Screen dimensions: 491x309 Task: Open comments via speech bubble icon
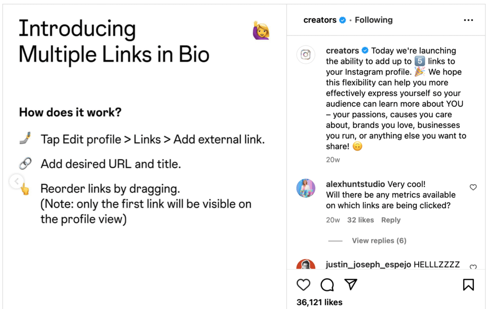(327, 285)
